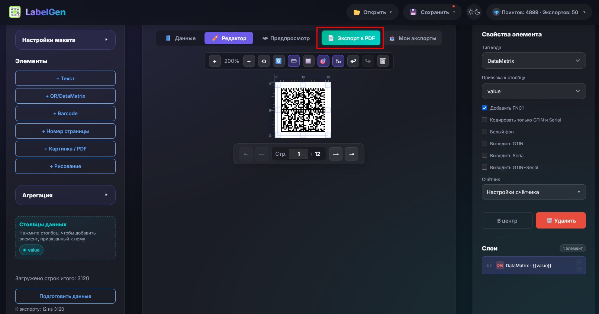Viewport: 599px width, 314px height.
Task: Enable Кодировать только GTIN и Serial
Action: coord(484,120)
